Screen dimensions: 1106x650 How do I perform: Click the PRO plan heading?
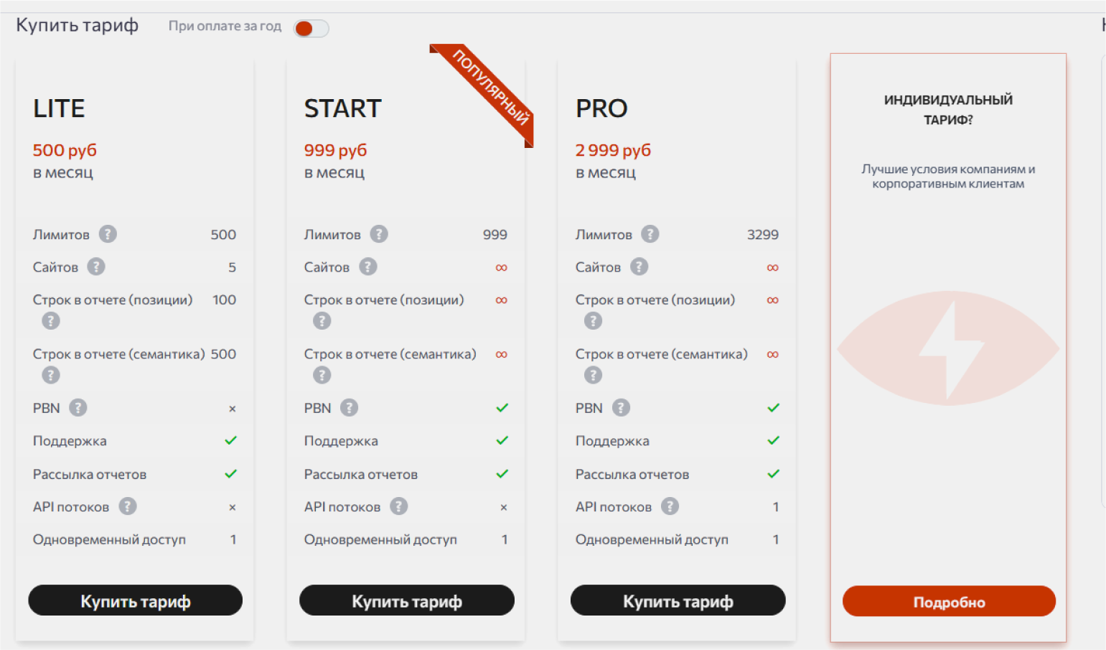pos(601,108)
